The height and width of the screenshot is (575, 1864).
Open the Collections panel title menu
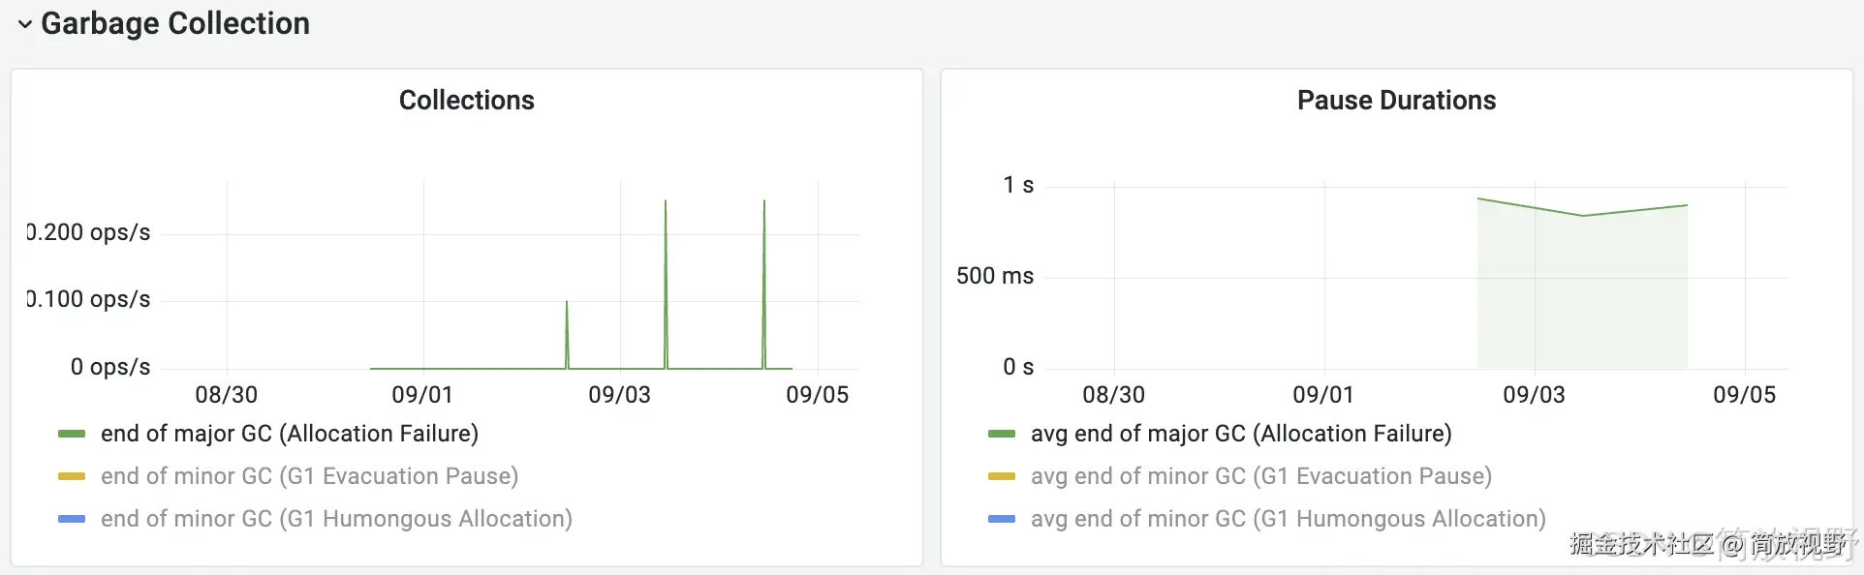(x=466, y=100)
